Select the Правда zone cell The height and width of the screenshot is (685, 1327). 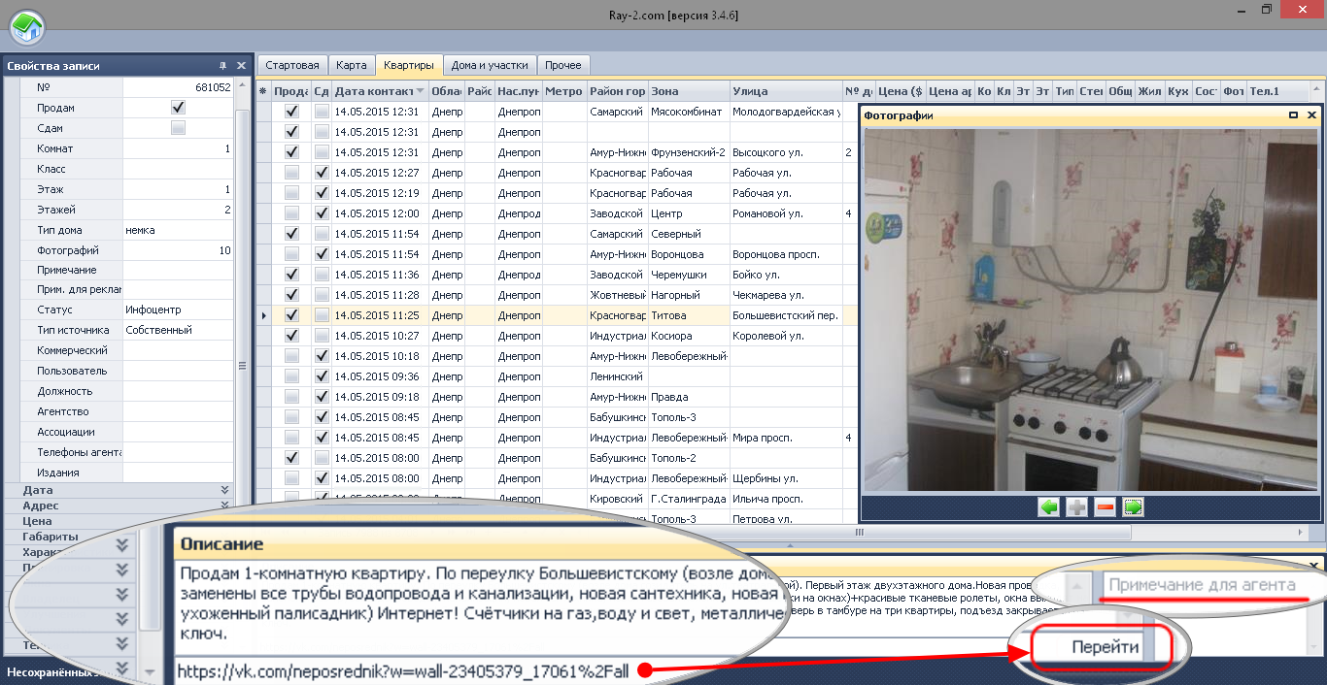point(689,397)
